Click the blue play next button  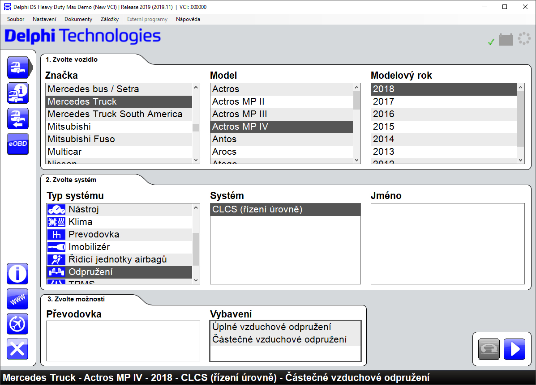pos(515,349)
